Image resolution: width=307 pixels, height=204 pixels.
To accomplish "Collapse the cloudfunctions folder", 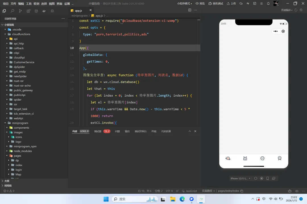I will tap(34, 34).
